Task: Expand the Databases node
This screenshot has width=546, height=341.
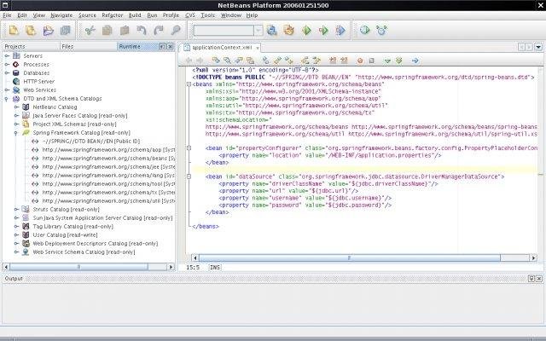Action: [x=7, y=73]
